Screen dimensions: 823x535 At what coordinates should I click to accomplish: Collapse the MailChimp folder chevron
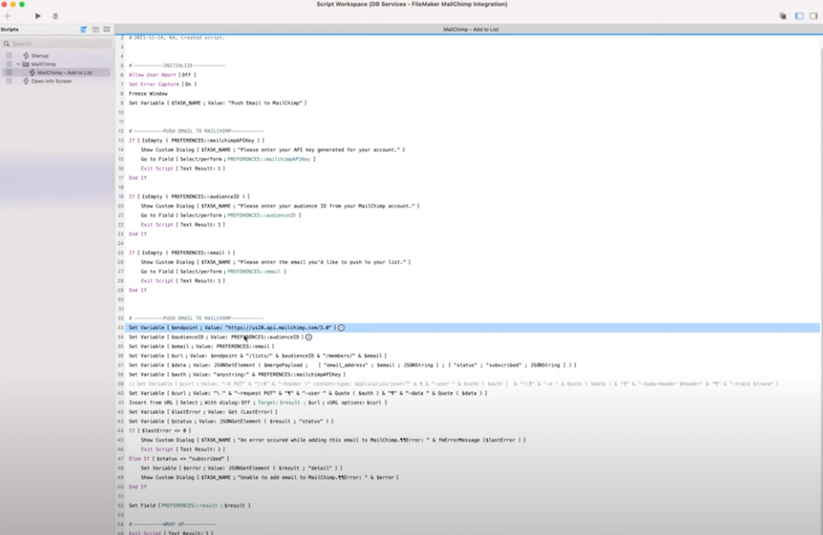click(x=19, y=64)
